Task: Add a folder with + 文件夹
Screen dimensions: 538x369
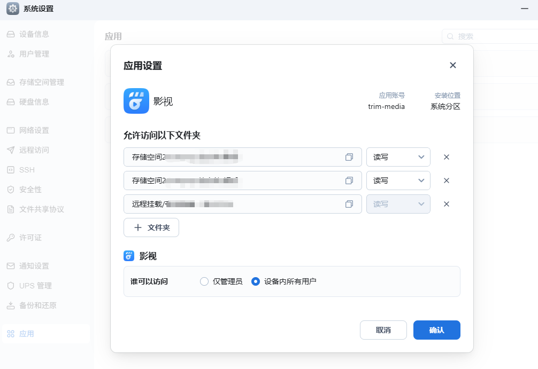Action: [x=151, y=227]
